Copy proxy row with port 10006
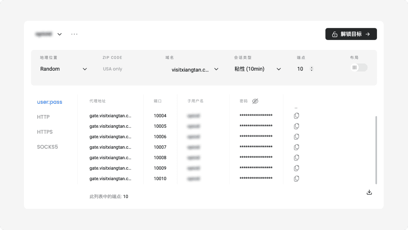The image size is (408, 230). pos(296,137)
